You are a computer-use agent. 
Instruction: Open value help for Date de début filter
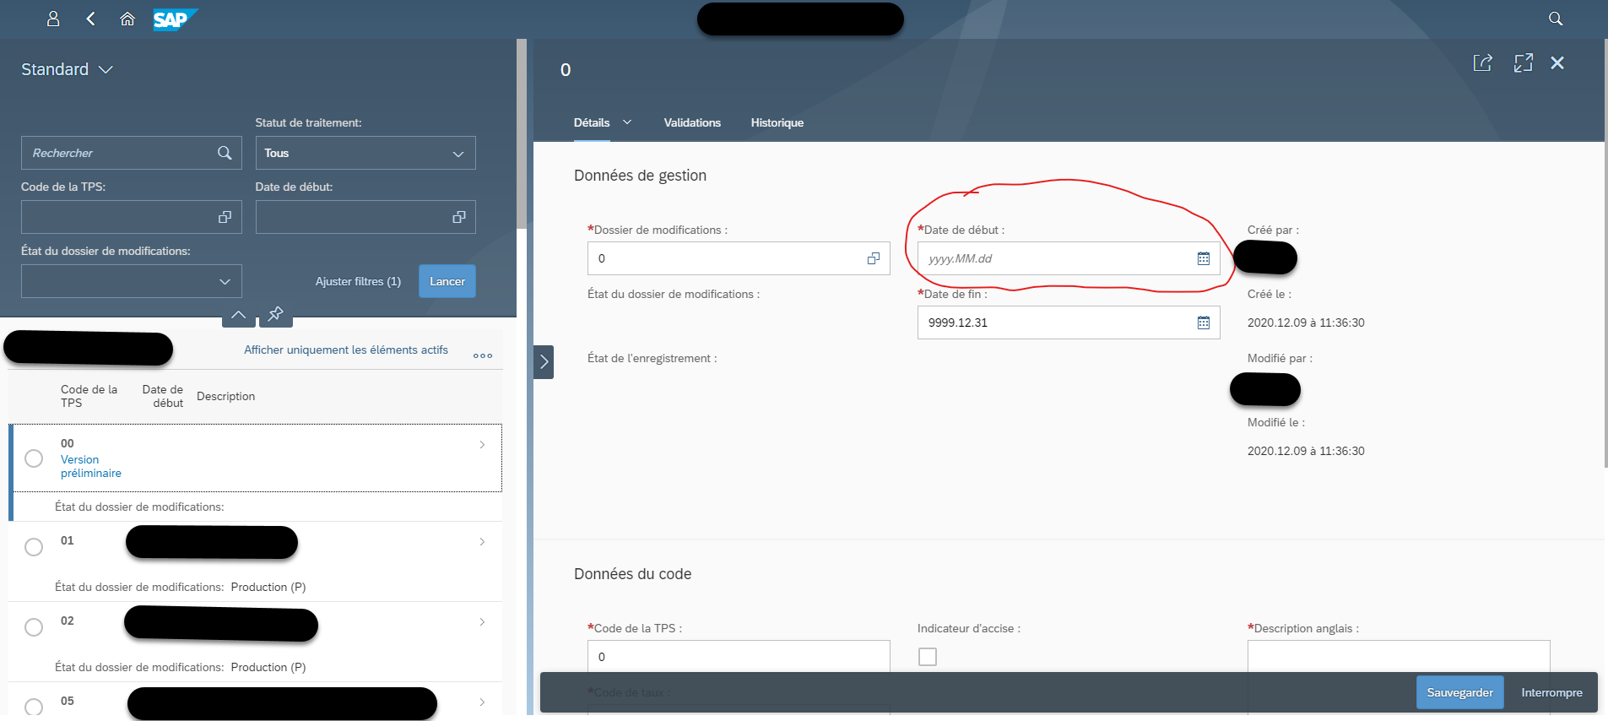[x=459, y=217]
